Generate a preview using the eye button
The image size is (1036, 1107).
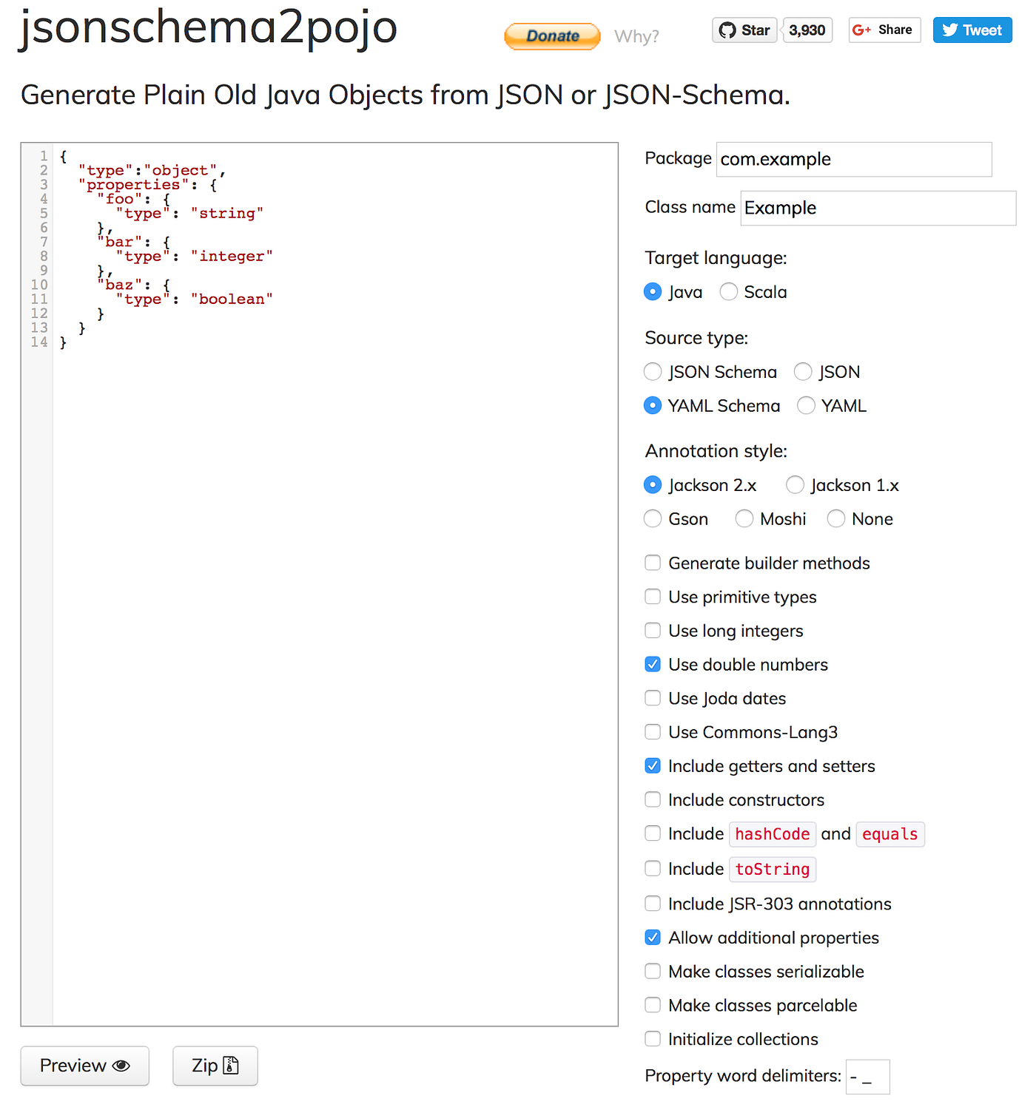click(84, 1066)
